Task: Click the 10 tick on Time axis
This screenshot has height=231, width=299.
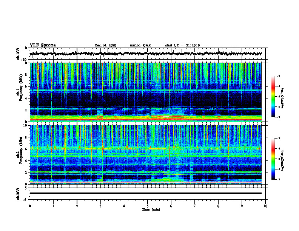Action: tap(265, 206)
